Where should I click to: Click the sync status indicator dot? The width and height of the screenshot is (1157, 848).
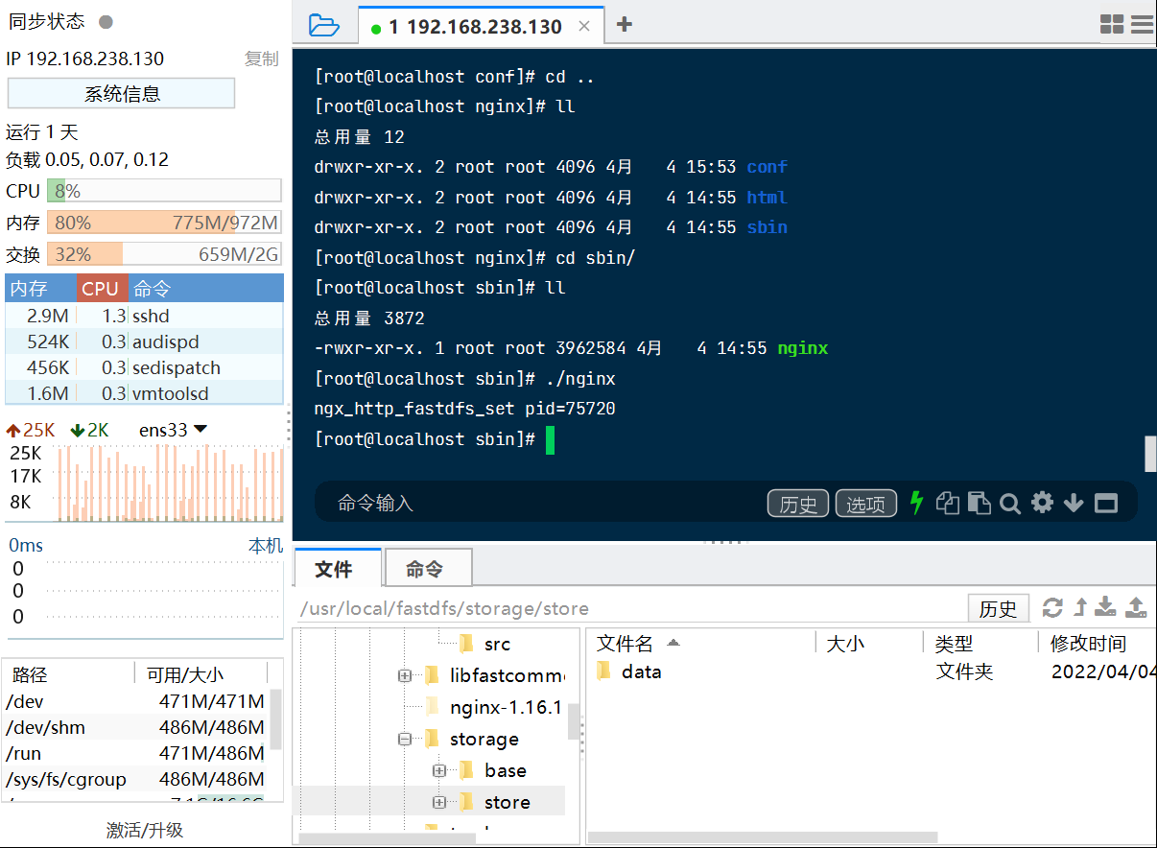pos(106,22)
